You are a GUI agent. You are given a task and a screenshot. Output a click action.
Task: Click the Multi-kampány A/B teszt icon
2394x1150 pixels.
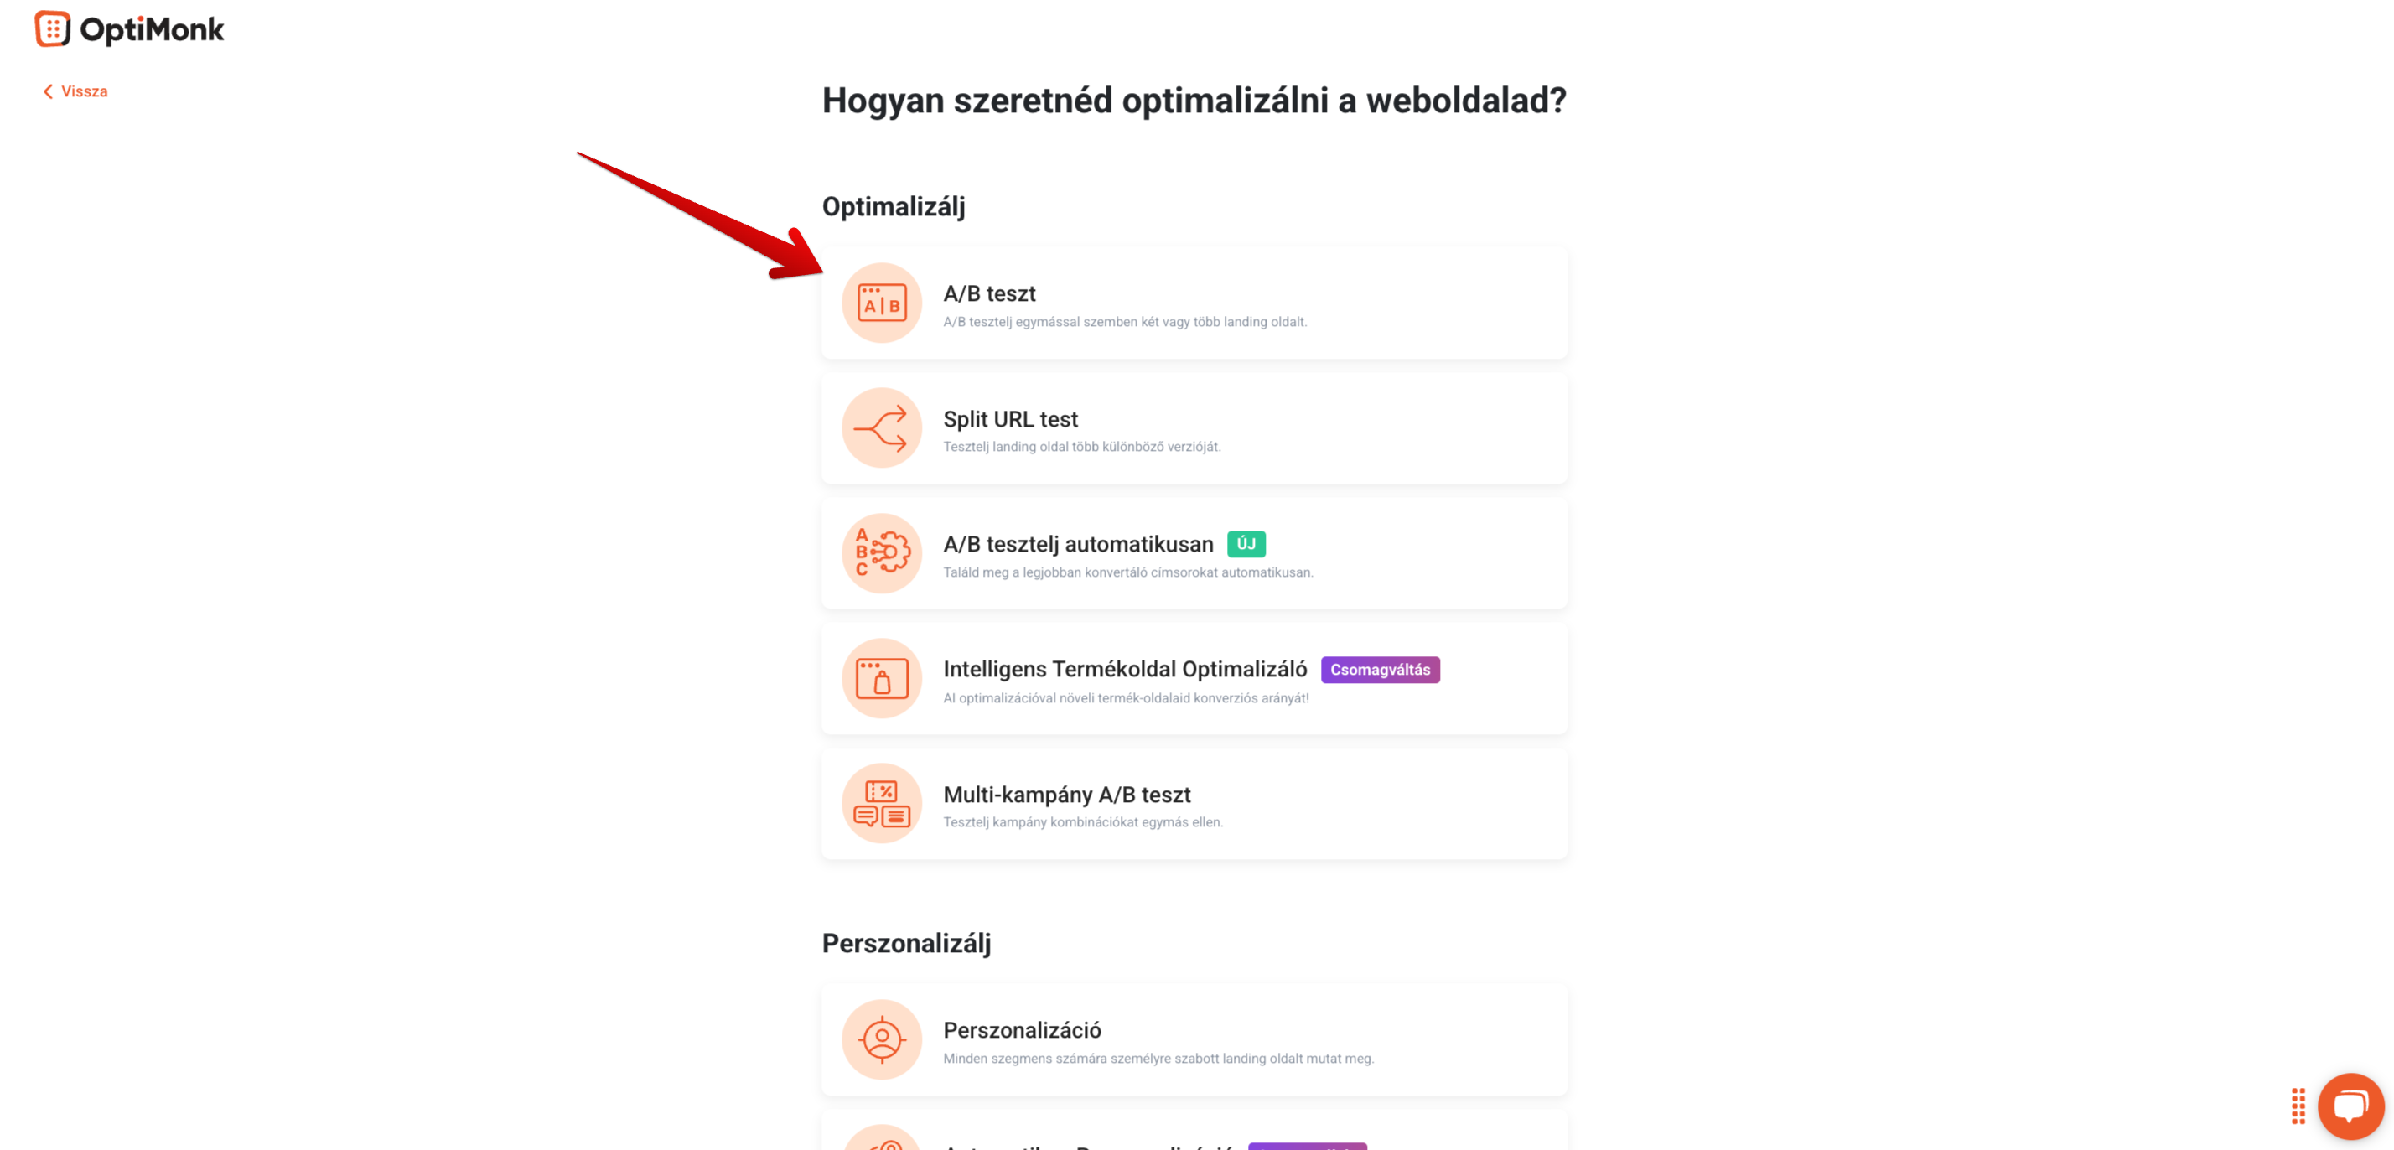[881, 803]
